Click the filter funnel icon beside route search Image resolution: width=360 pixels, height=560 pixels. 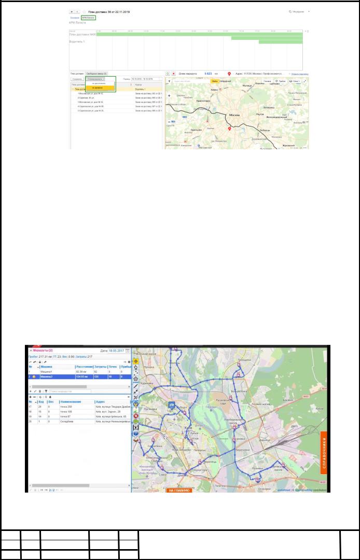tap(46, 391)
